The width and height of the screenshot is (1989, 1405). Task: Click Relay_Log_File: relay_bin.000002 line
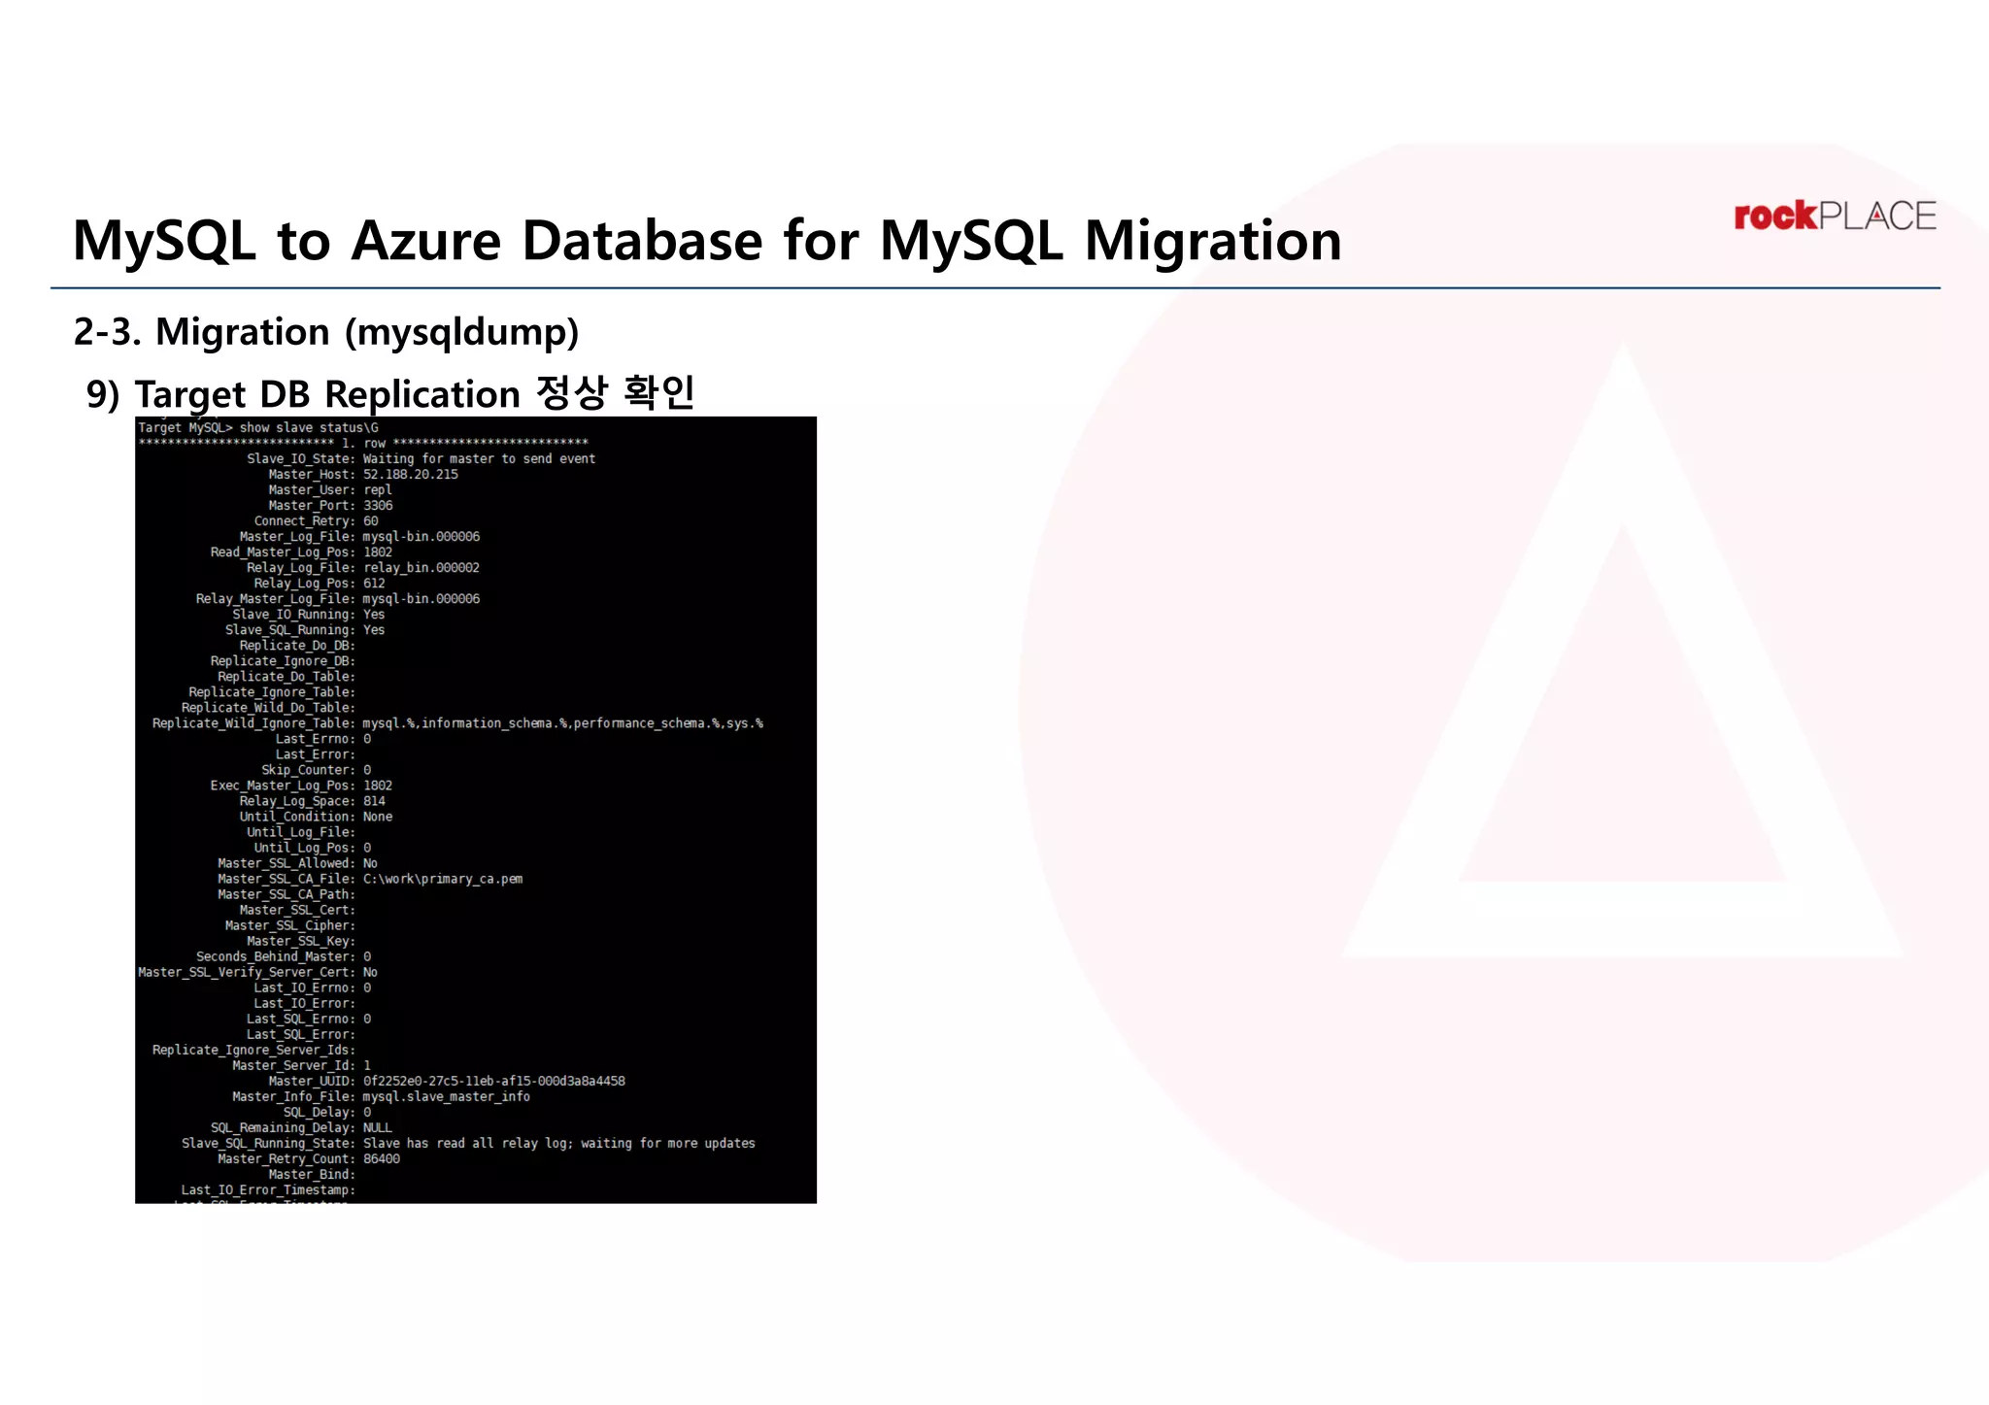[x=363, y=567]
